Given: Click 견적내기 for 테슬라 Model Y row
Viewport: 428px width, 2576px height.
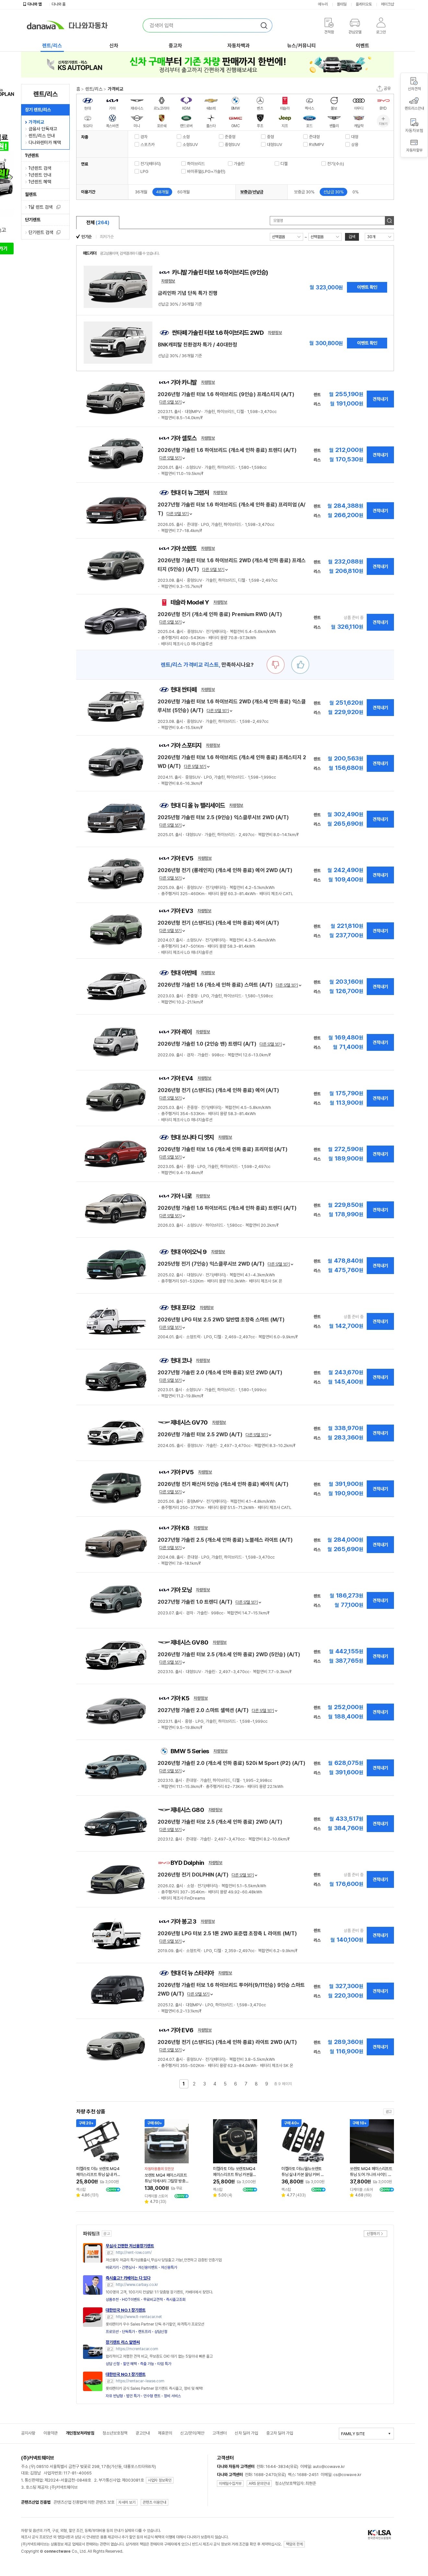Looking at the screenshot, I should [x=380, y=622].
